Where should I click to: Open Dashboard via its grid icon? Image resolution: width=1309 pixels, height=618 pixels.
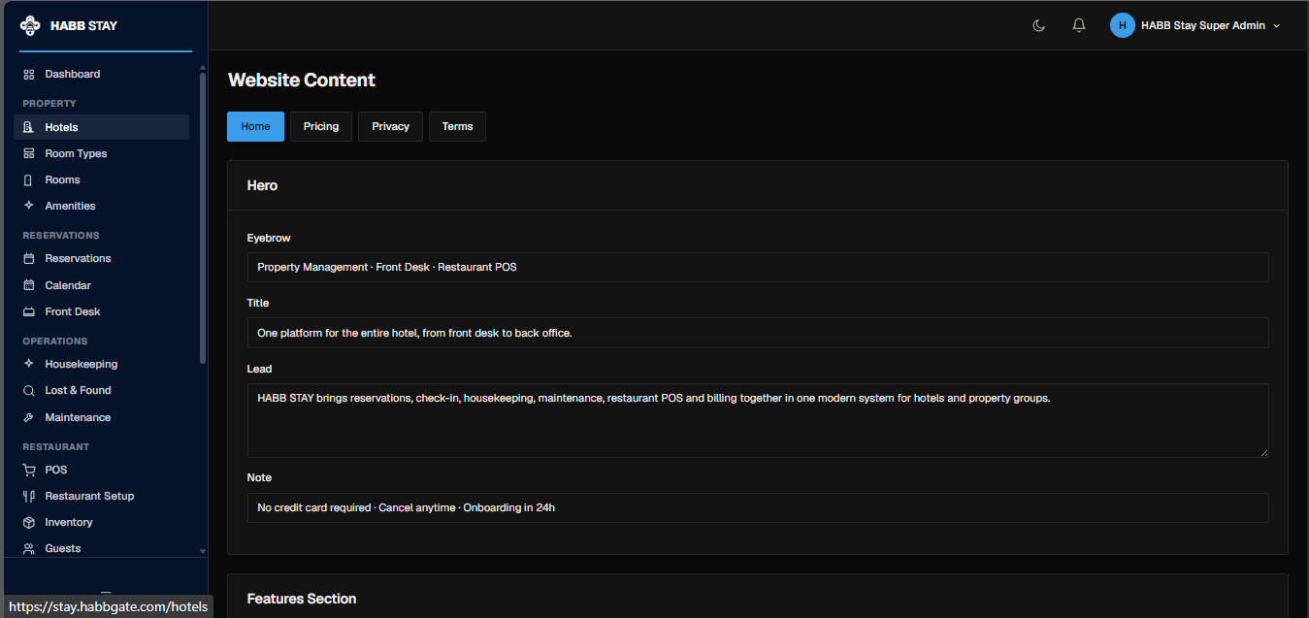(29, 75)
